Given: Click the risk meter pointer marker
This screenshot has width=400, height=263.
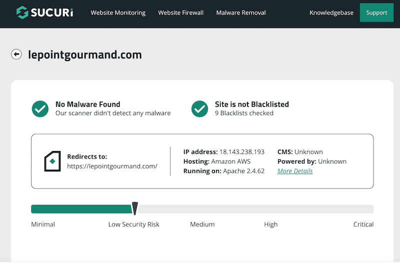Looking at the screenshot, I should 134,208.
